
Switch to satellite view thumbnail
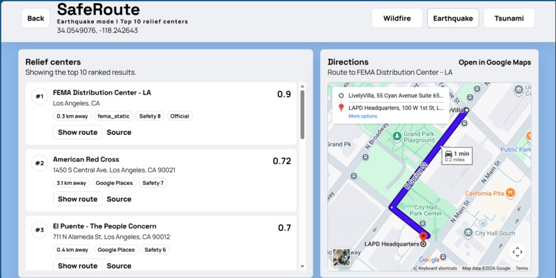tap(341, 257)
